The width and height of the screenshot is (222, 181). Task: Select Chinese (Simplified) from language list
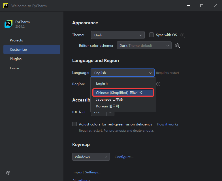click(123, 93)
